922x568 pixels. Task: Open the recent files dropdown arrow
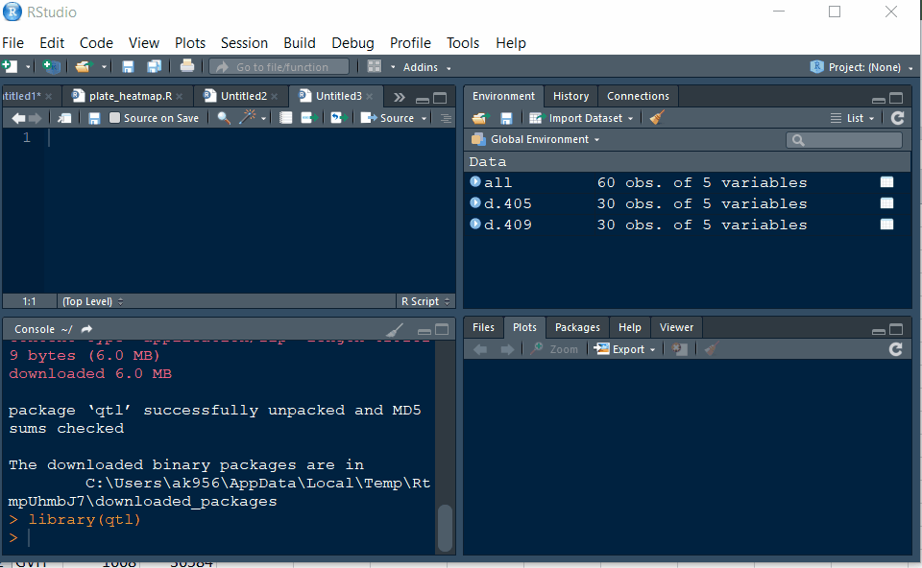104,67
